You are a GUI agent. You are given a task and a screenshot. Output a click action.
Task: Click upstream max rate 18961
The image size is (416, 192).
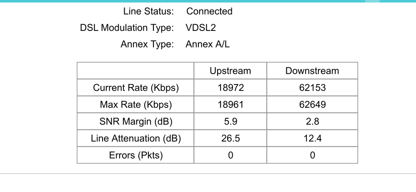230,105
